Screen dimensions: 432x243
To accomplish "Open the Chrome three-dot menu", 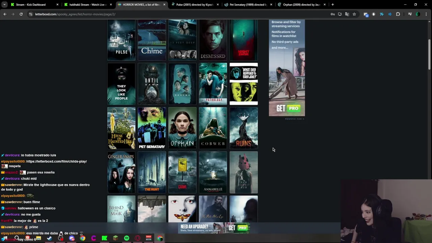I will click(426, 14).
